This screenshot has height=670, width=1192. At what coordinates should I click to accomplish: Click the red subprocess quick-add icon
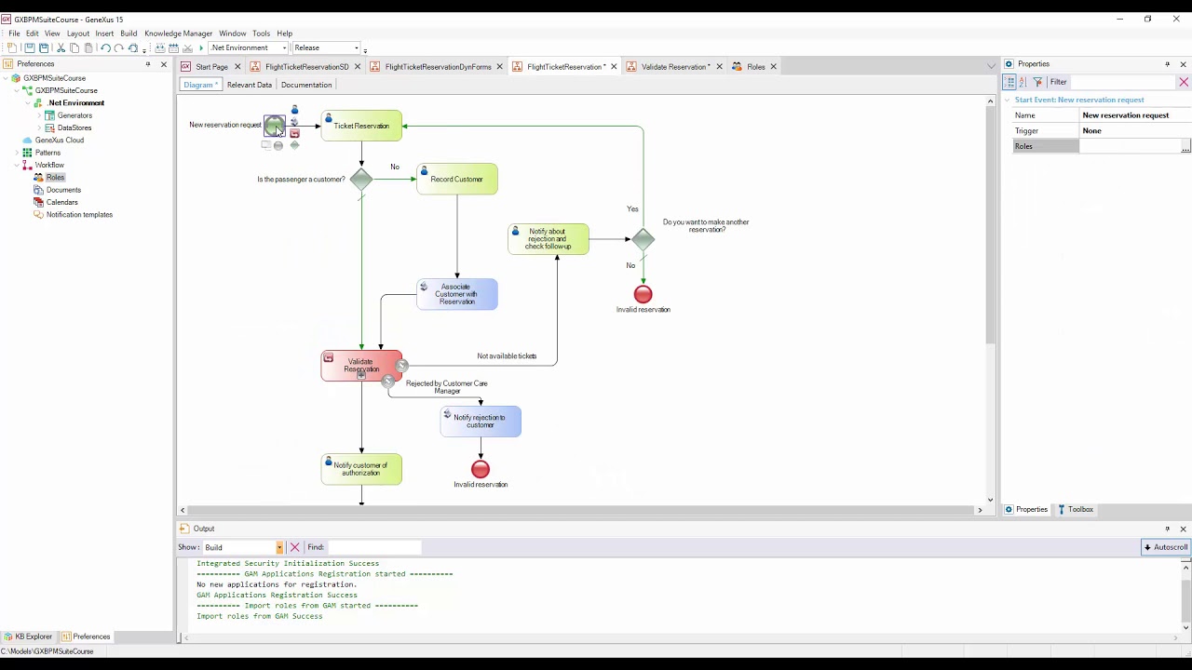pos(294,134)
